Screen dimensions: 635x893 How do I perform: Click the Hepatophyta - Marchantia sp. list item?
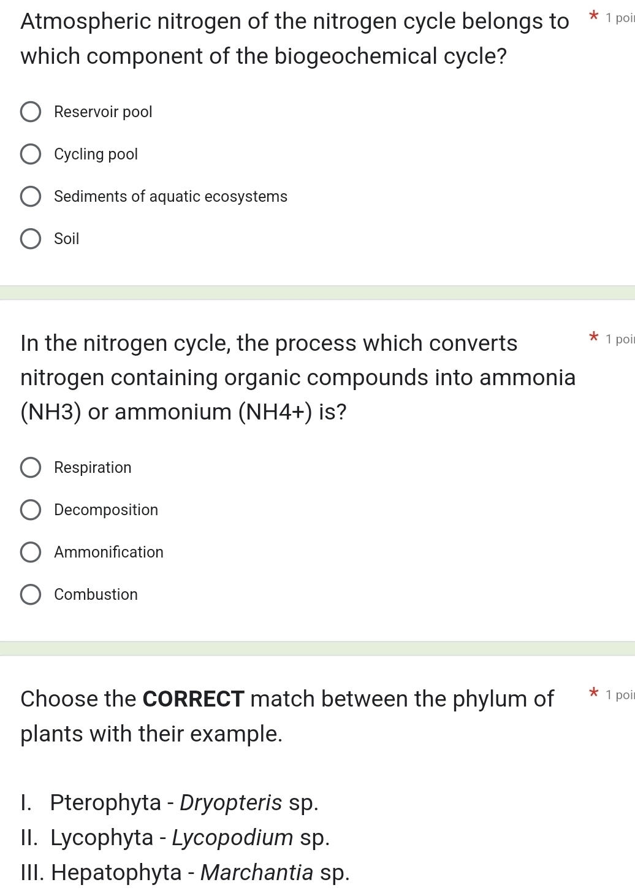pos(185,872)
